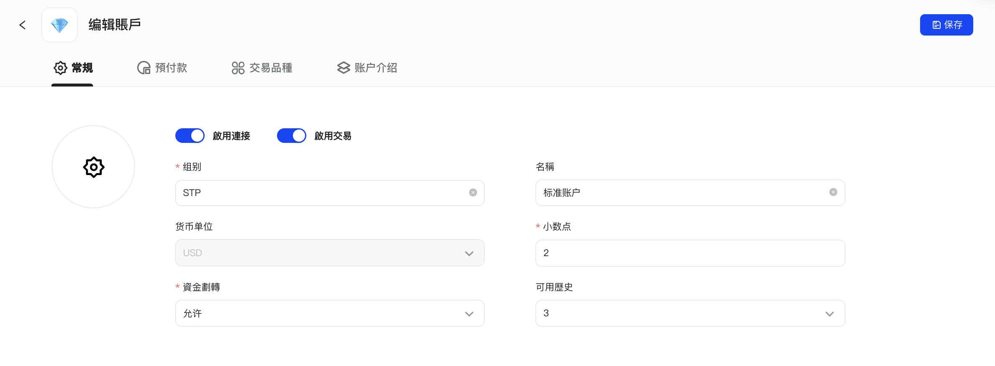Click the back arrow icon
Viewport: 995px width, 366px height.
click(x=23, y=25)
